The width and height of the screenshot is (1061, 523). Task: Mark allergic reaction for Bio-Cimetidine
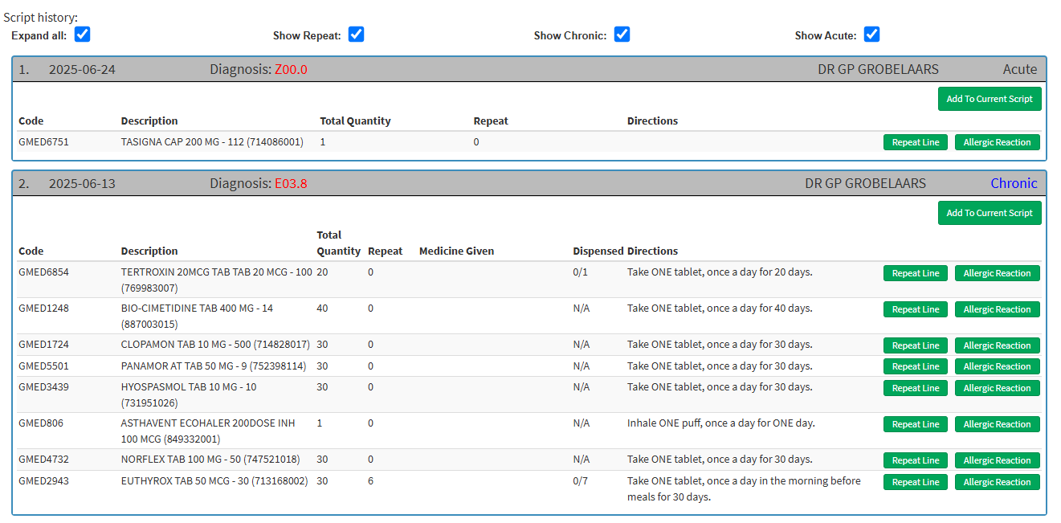pyautogui.click(x=997, y=309)
